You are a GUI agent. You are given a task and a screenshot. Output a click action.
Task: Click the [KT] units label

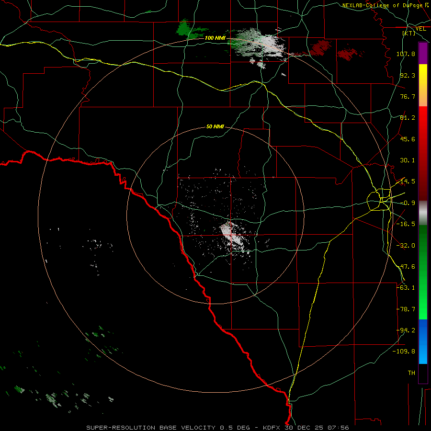(409, 33)
